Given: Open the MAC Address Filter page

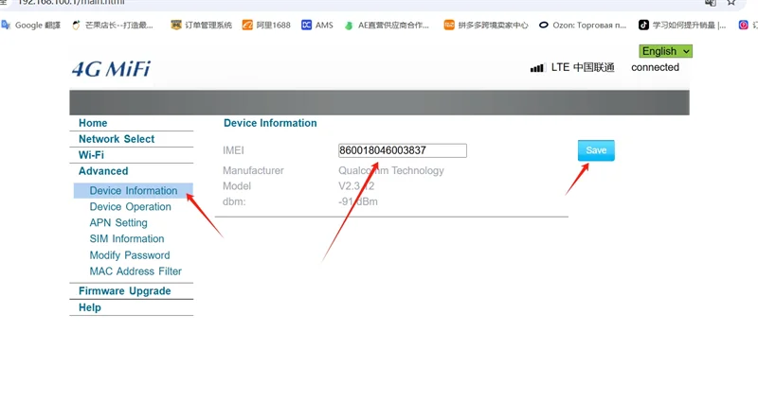Looking at the screenshot, I should coord(135,271).
